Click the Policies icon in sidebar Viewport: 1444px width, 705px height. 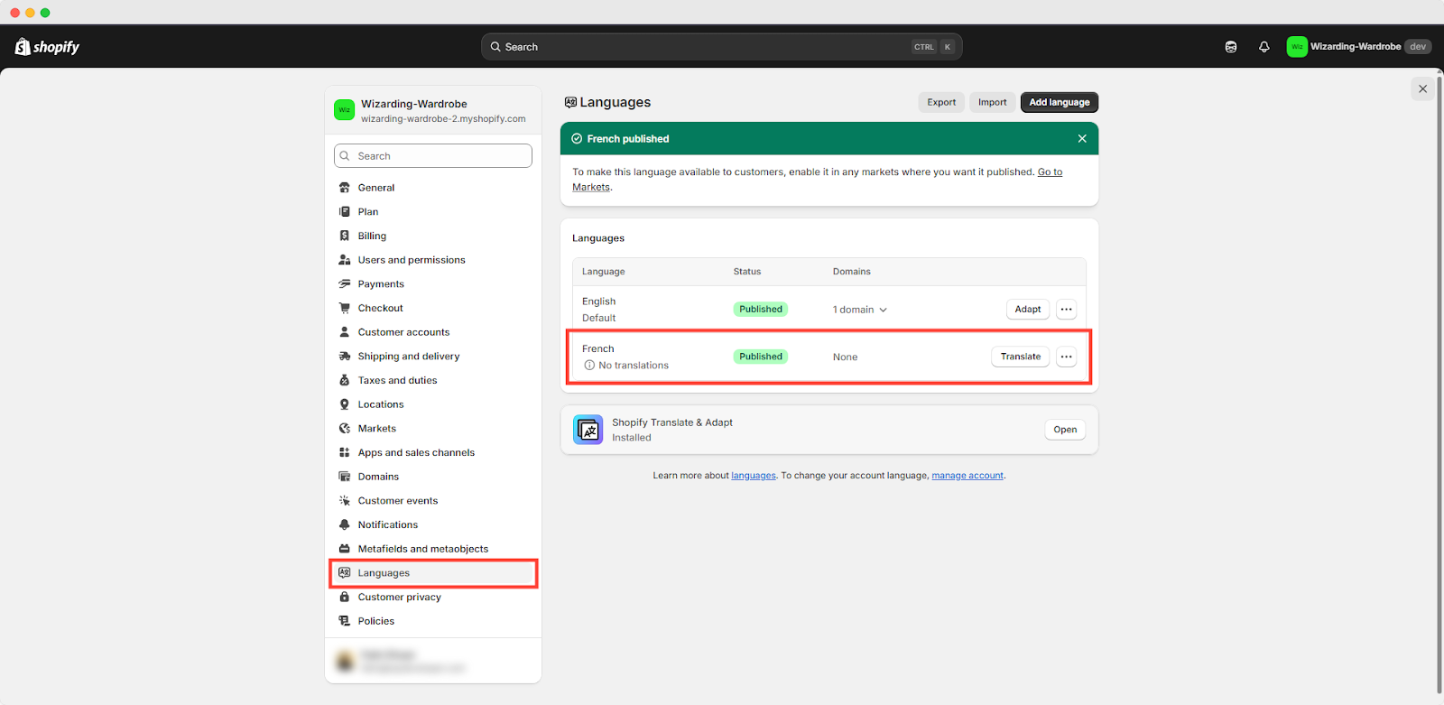[345, 621]
